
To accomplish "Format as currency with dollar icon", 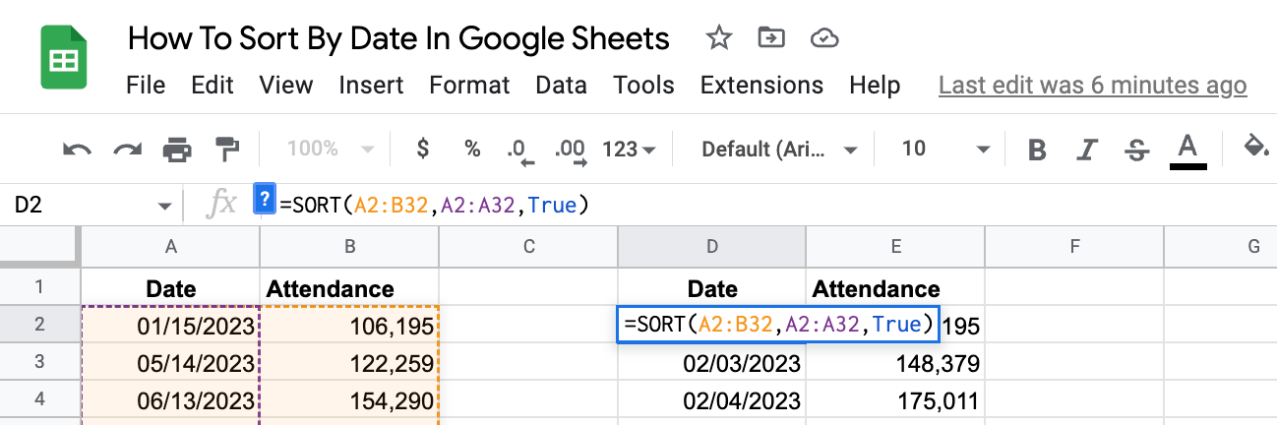I will (x=423, y=149).
